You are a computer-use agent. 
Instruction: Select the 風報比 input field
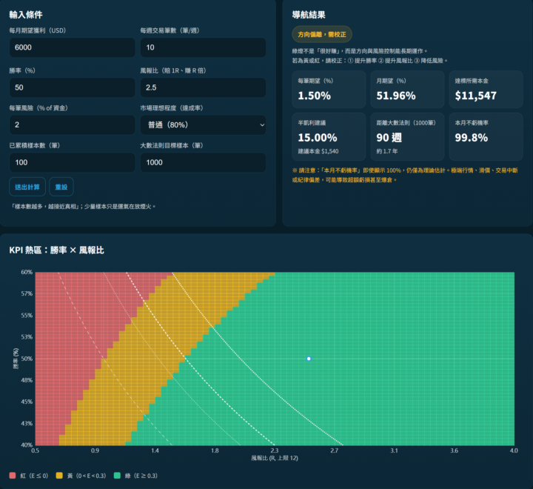coord(202,87)
